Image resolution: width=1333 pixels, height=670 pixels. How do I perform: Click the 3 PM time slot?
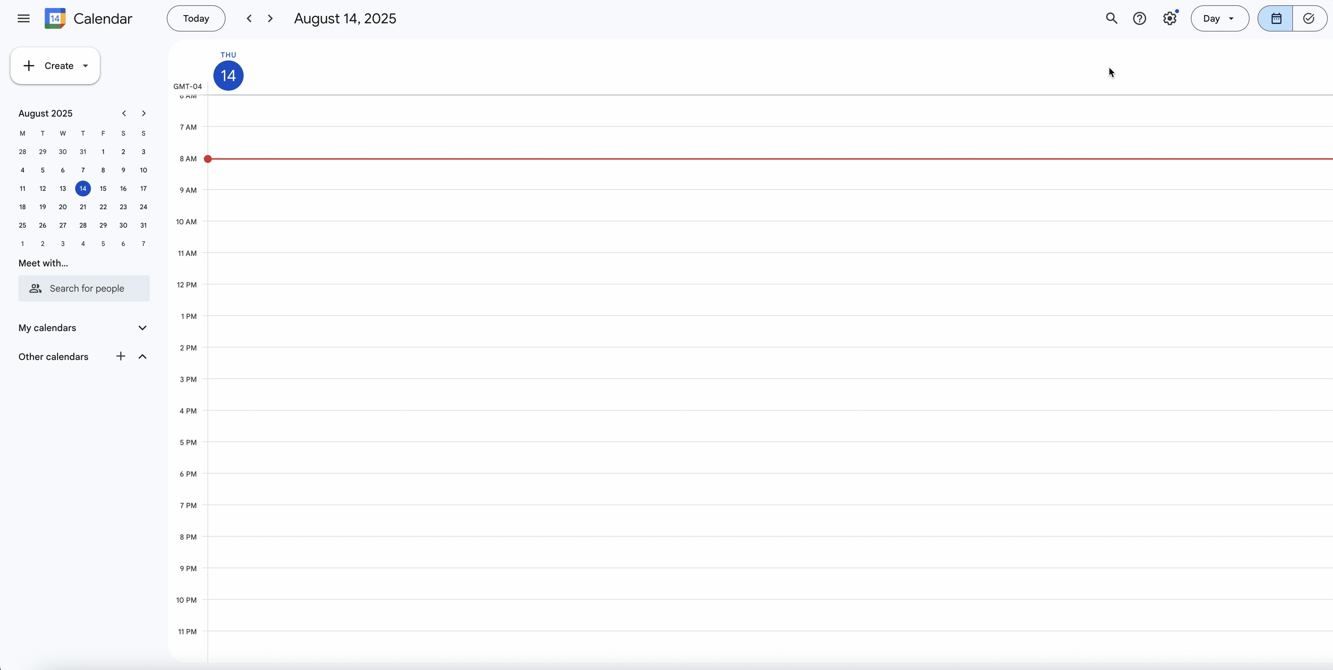770,394
